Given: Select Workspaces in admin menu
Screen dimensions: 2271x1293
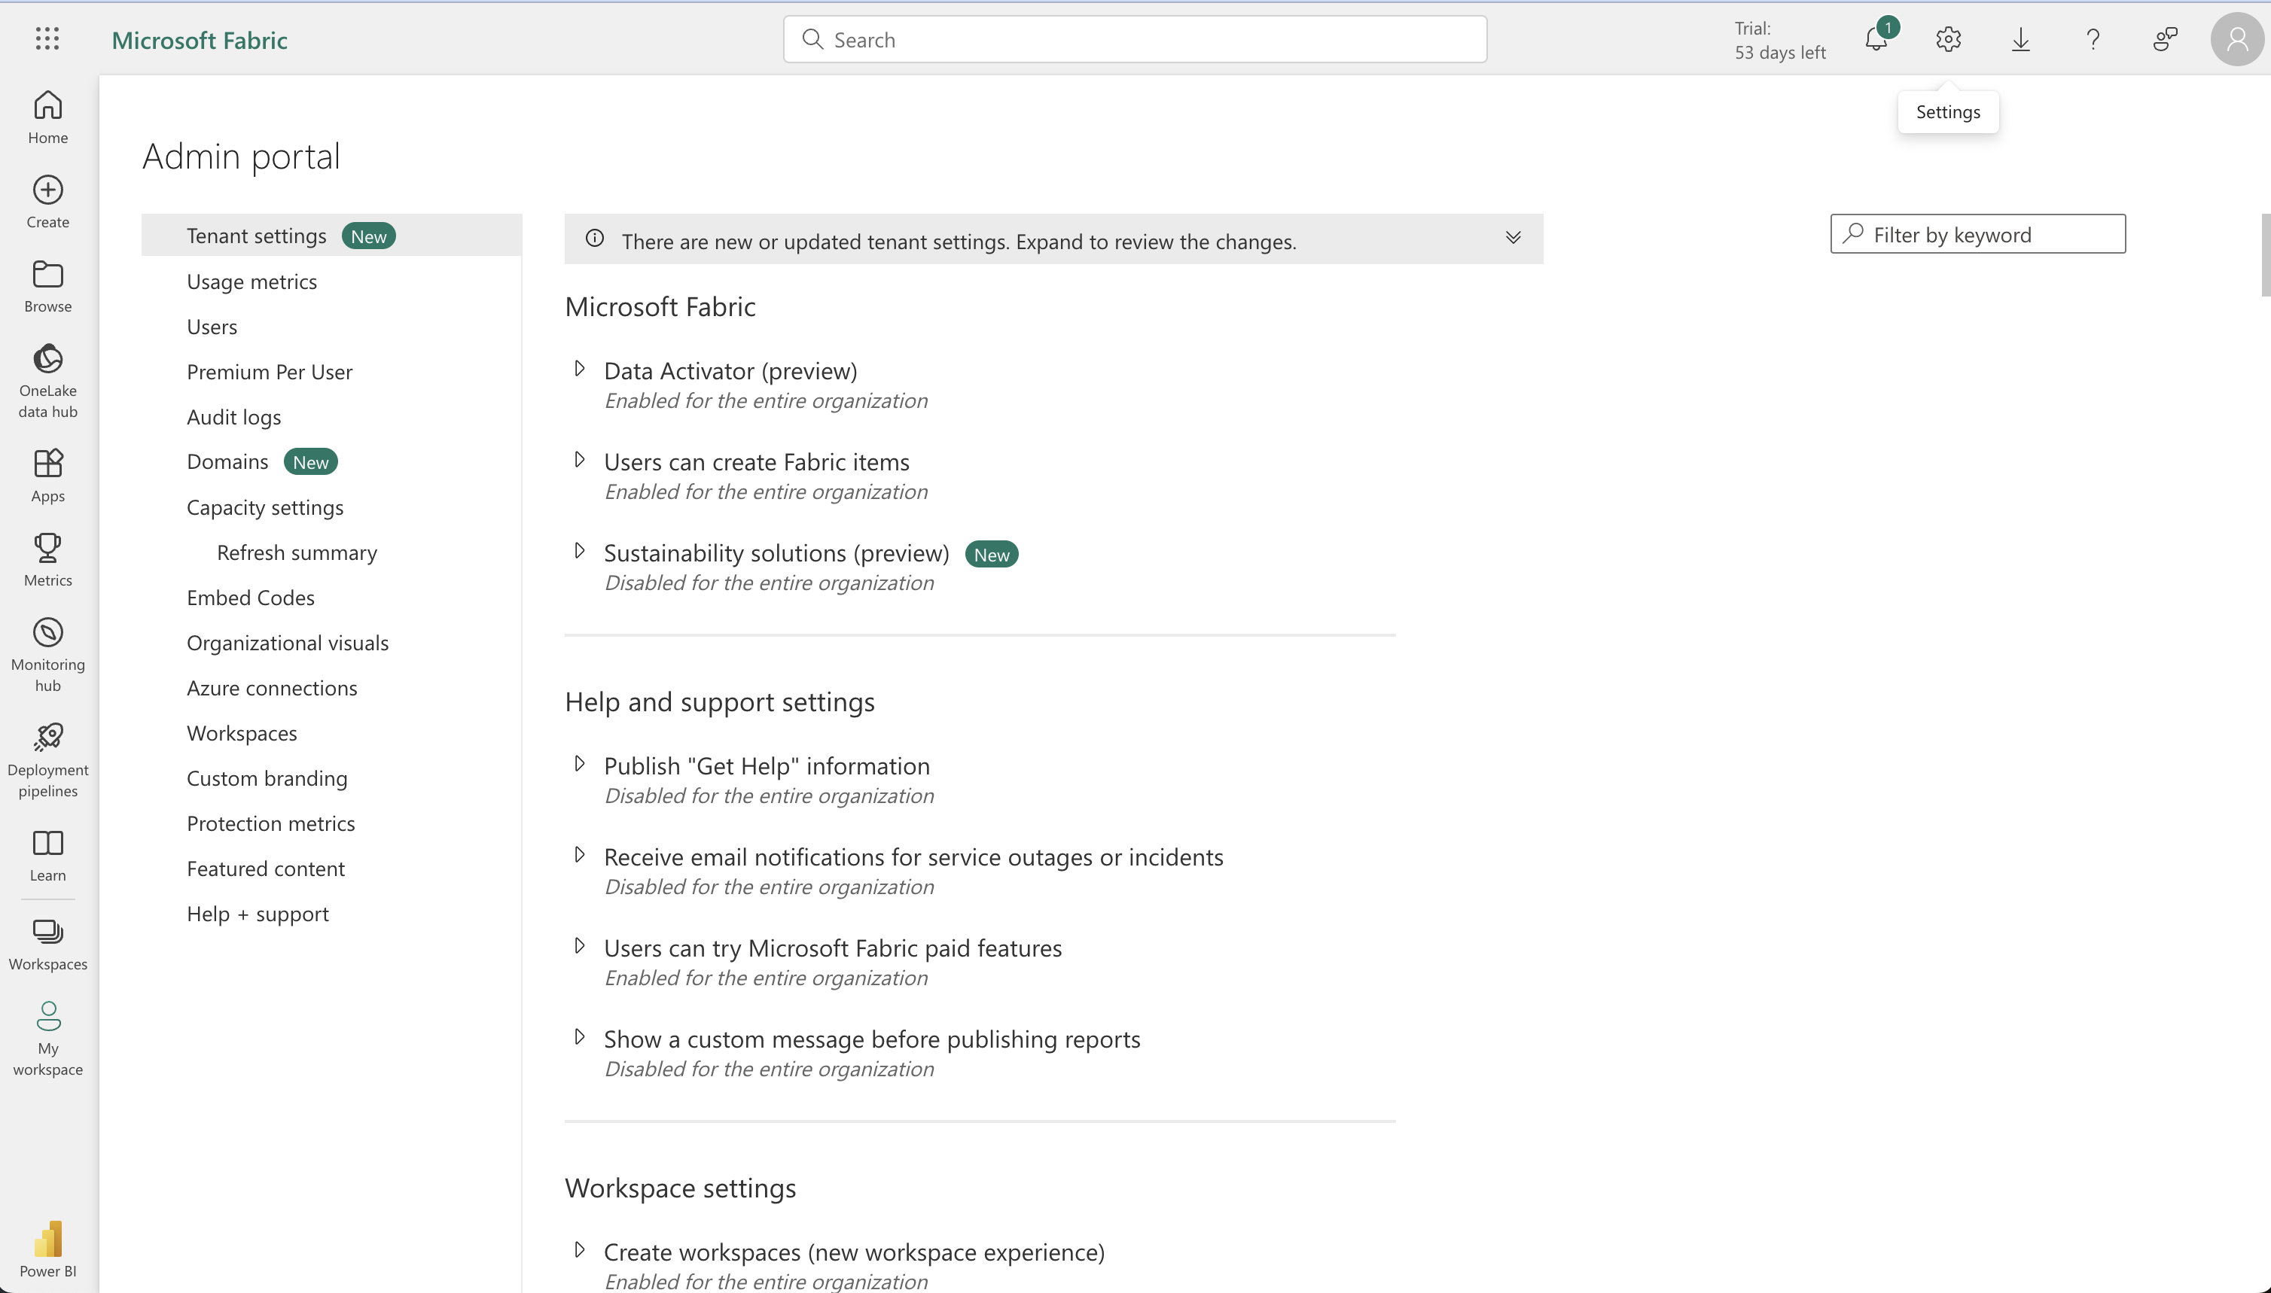Looking at the screenshot, I should click(x=242, y=734).
